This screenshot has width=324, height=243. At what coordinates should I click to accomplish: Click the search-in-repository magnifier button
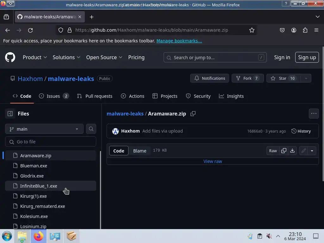coord(91,129)
